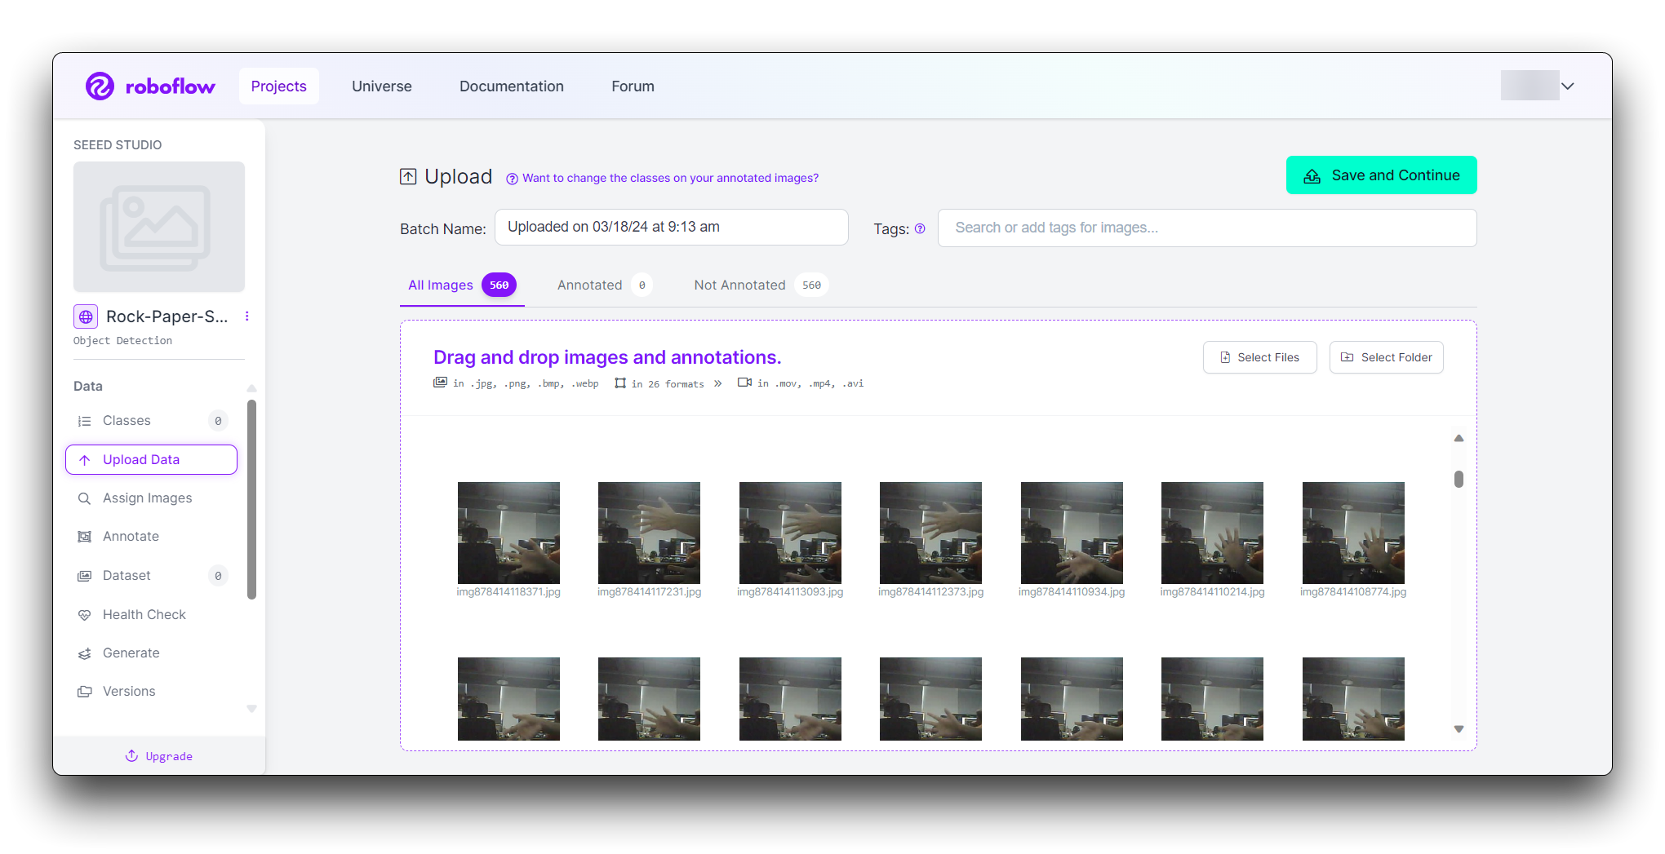Click the Annotate icon in the sidebar

[x=84, y=537]
